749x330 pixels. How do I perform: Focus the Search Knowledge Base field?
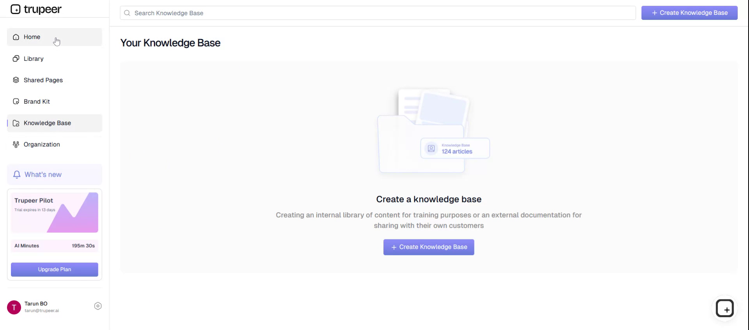(382, 13)
